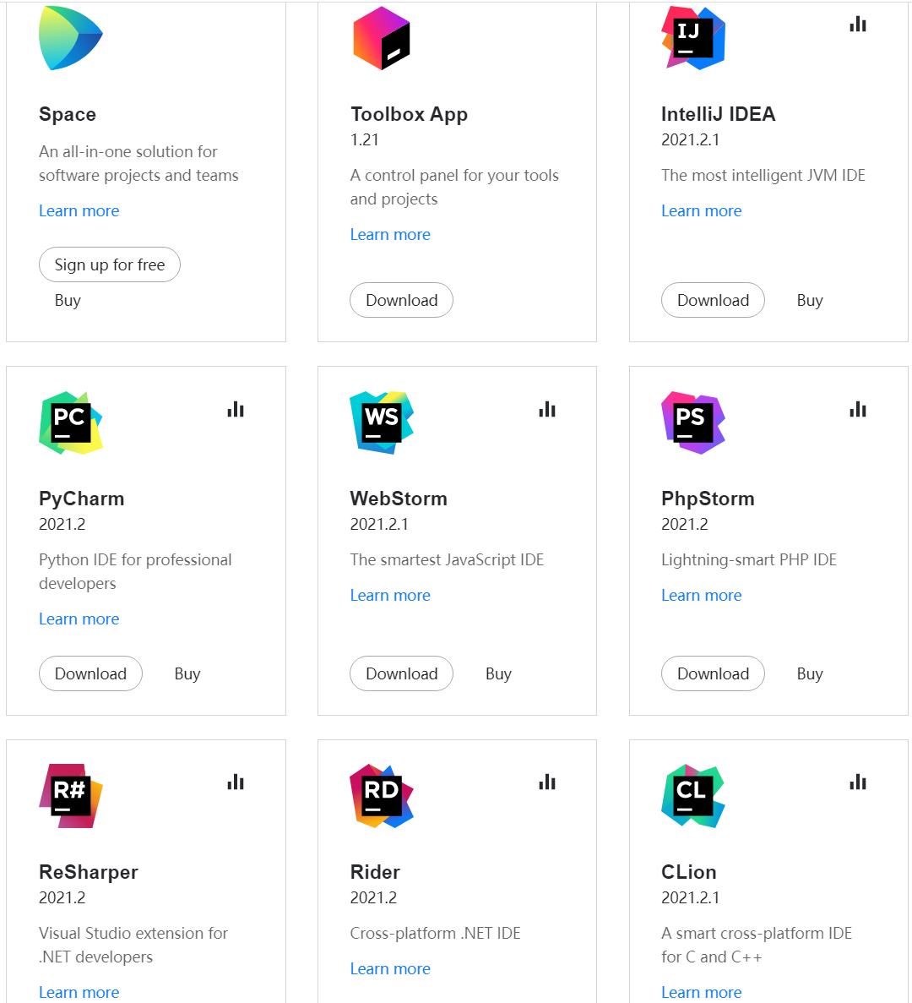
Task: Open Learn more link for PhpStorm
Action: (702, 596)
